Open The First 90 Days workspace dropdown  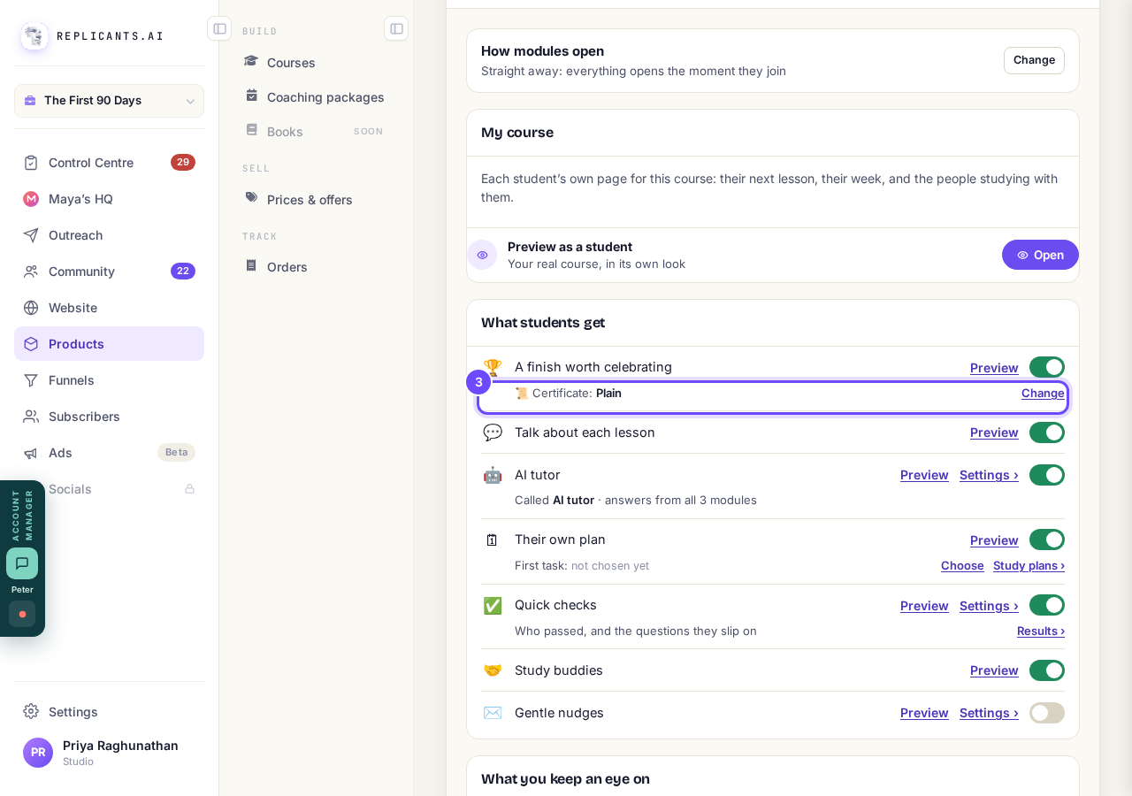109,101
